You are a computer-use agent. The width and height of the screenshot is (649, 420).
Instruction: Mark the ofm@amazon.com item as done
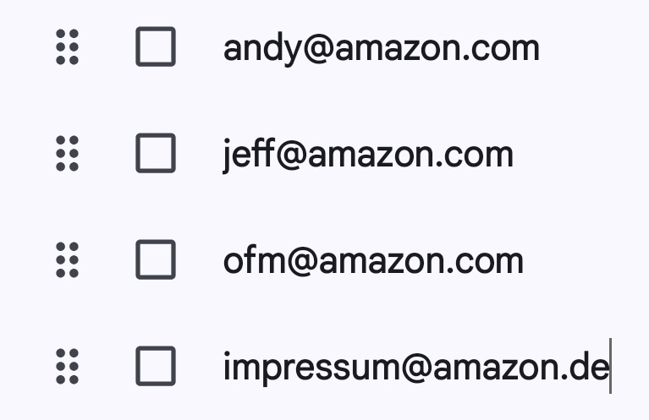click(156, 260)
